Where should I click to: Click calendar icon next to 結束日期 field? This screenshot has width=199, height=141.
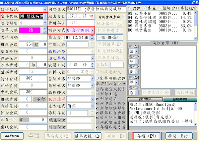(x=91, y=16)
